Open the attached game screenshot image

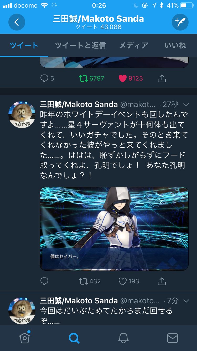coord(114,229)
